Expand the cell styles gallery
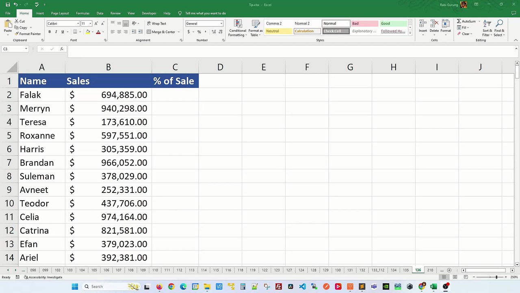 pos(410,34)
